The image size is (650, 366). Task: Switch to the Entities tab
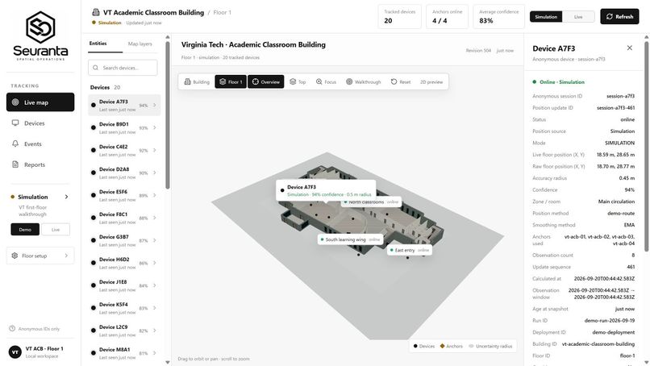pos(98,44)
